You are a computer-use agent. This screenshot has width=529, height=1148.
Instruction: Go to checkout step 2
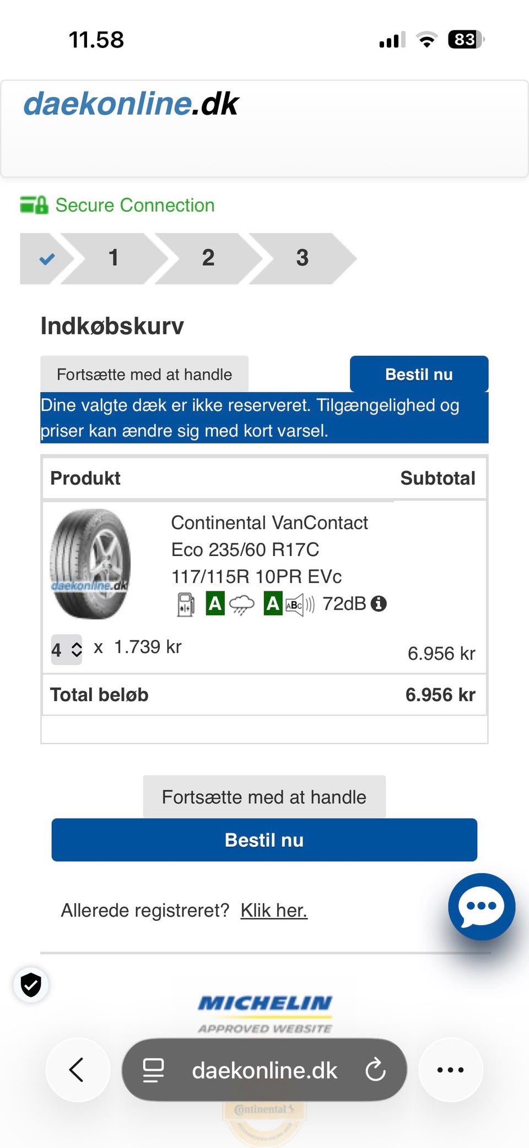click(208, 258)
